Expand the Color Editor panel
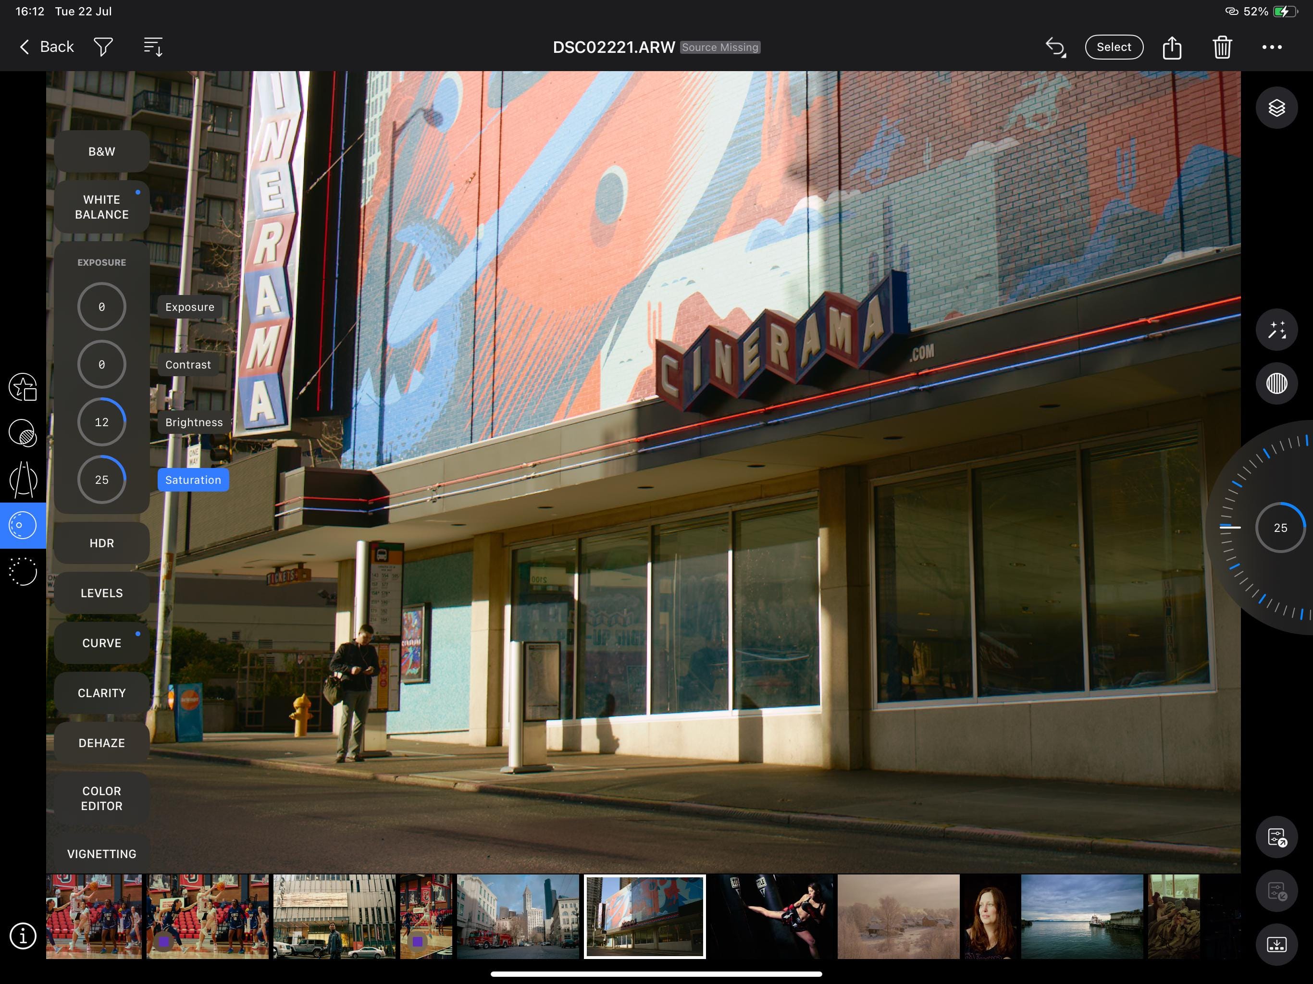1313x984 pixels. coord(101,798)
